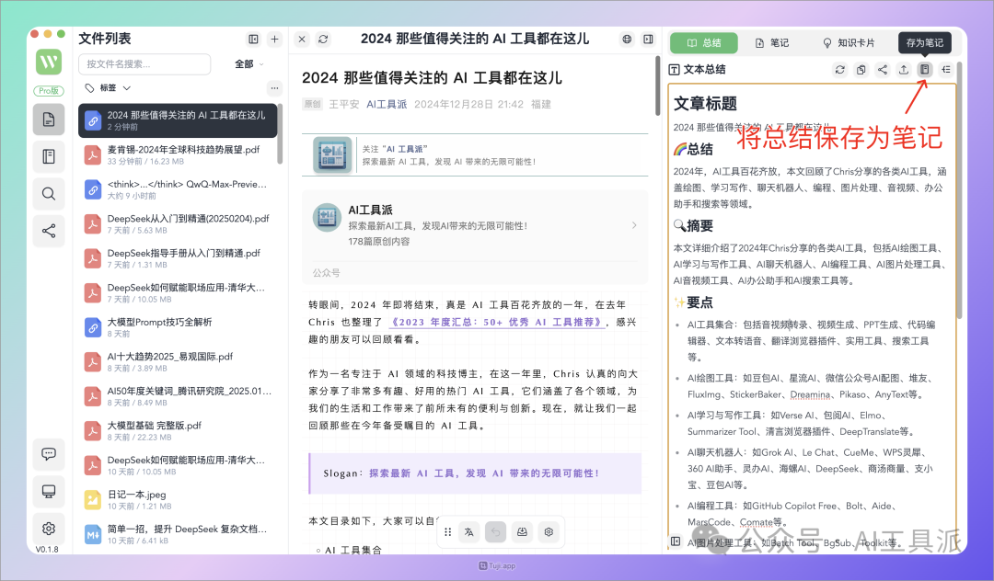Image resolution: width=994 pixels, height=581 pixels.
Task: Open the 全部 filter dropdown
Action: (x=249, y=64)
